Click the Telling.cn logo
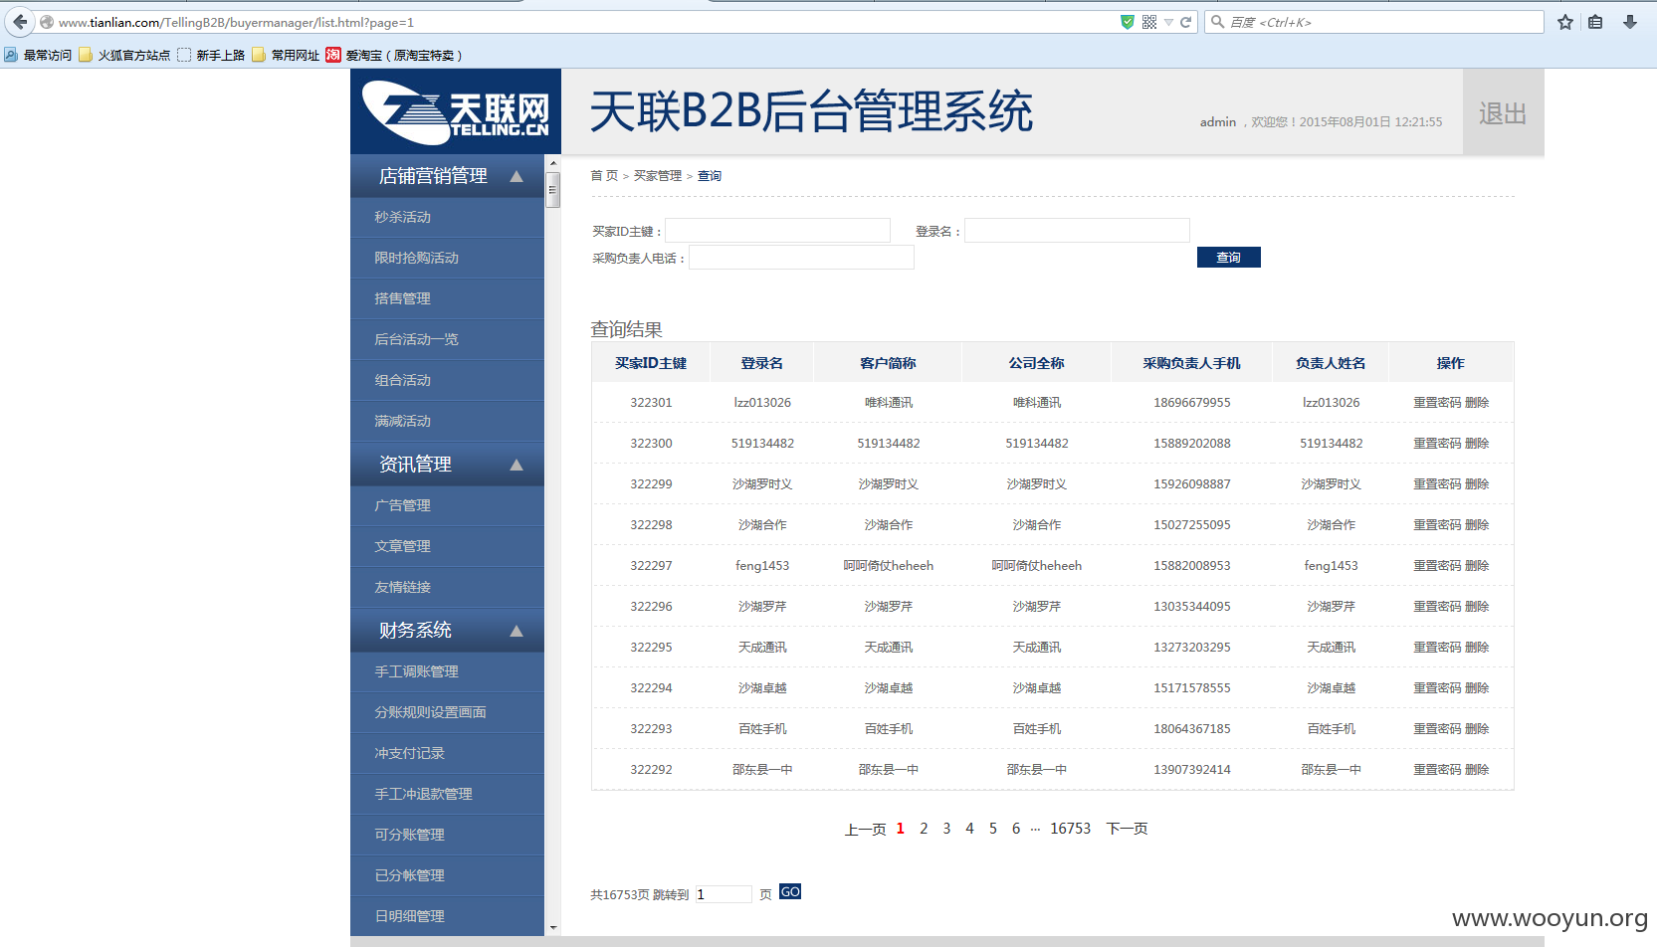This screenshot has width=1657, height=947. click(x=456, y=111)
